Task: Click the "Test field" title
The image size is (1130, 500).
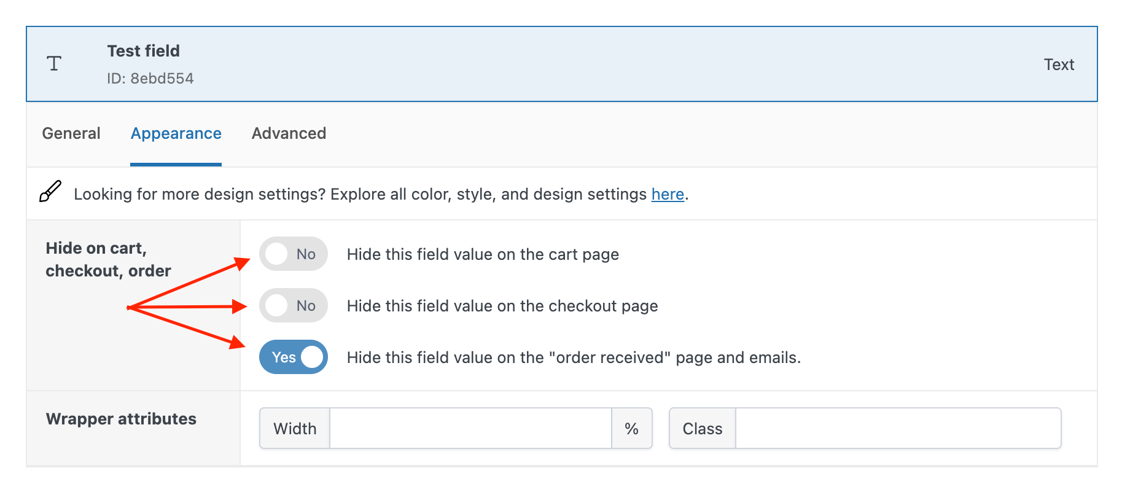Action: click(x=143, y=51)
